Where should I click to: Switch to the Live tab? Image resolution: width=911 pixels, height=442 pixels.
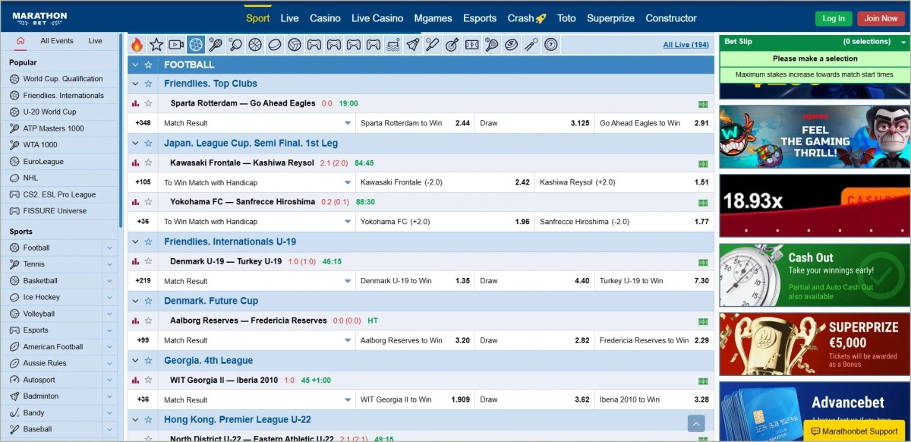coord(96,40)
